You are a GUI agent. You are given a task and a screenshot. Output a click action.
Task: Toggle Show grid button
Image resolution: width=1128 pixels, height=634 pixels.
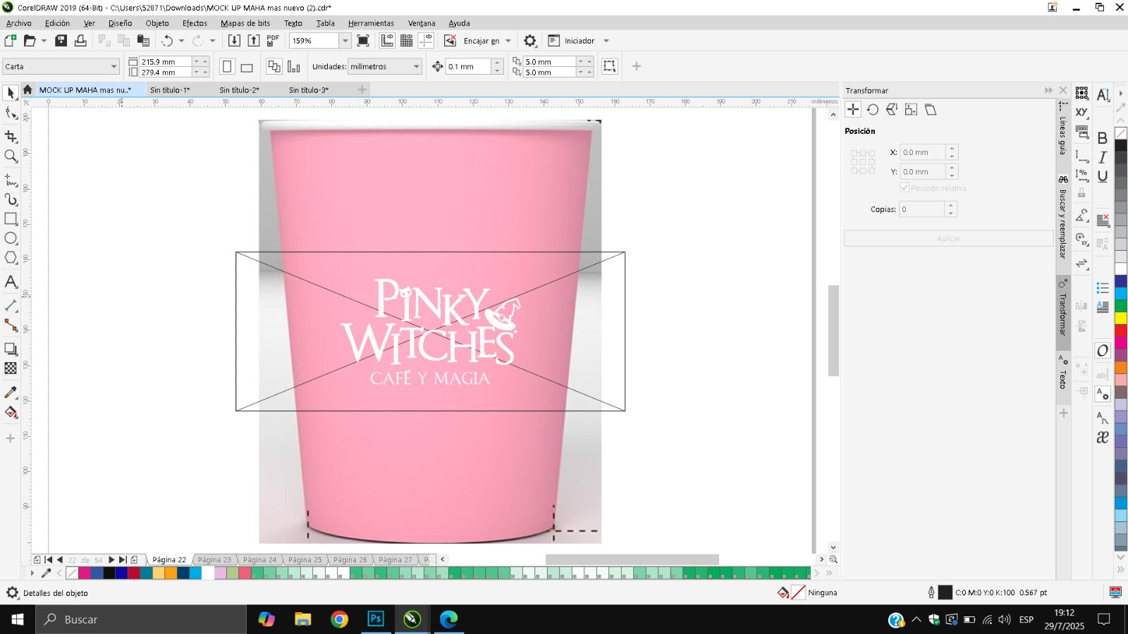[407, 41]
